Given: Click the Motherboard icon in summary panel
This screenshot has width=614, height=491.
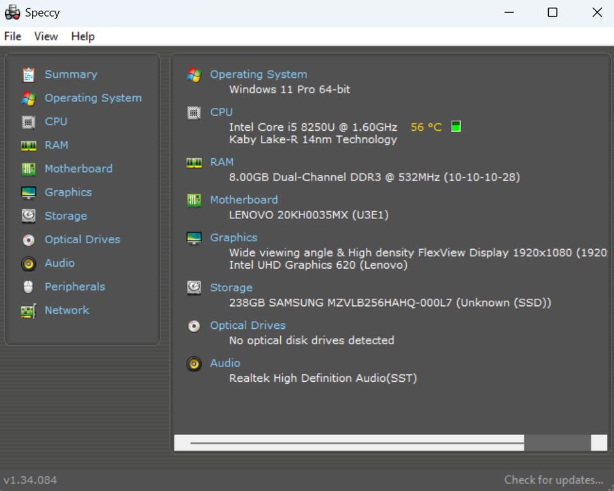Looking at the screenshot, I should coord(194,200).
